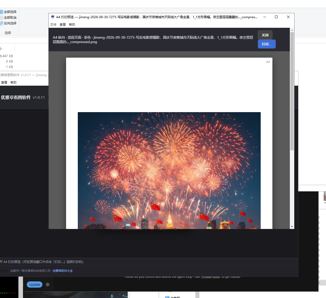326x298 pixels.
Task: Click the print preview vertical scrollbar thumb
Action: [x=292, y=91]
